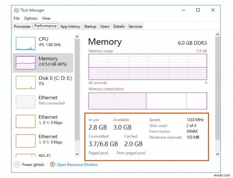Click the CPU usage mini graph icon

pos(25,42)
